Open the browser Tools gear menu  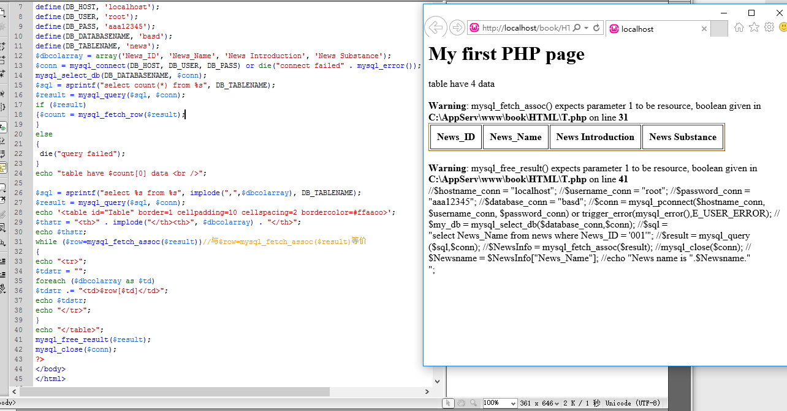point(769,28)
